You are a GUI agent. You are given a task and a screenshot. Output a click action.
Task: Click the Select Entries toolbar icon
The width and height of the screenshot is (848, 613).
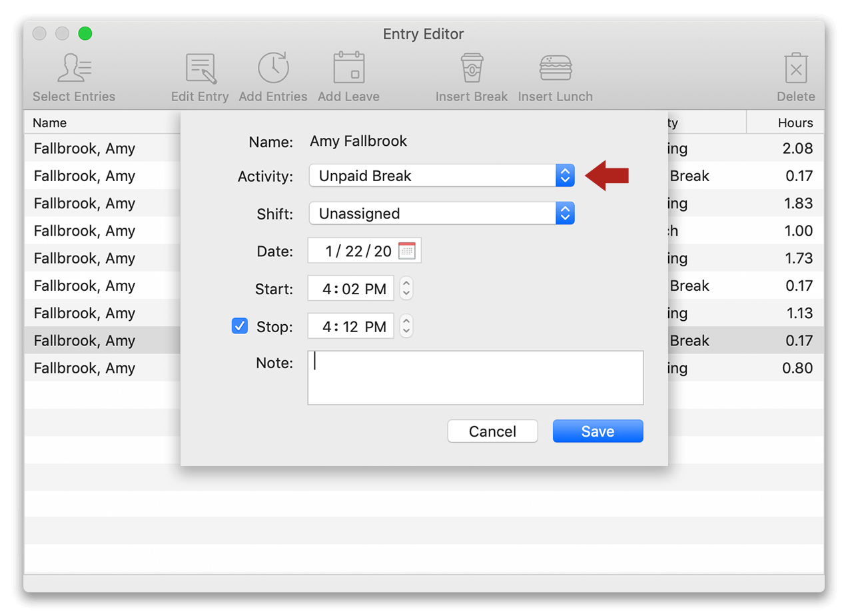74,69
